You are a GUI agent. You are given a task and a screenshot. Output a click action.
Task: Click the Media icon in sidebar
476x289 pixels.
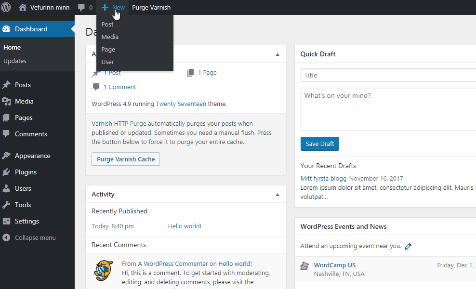coord(6,101)
